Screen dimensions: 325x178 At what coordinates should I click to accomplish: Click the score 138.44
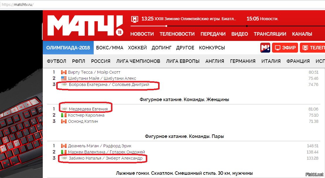(312, 152)
